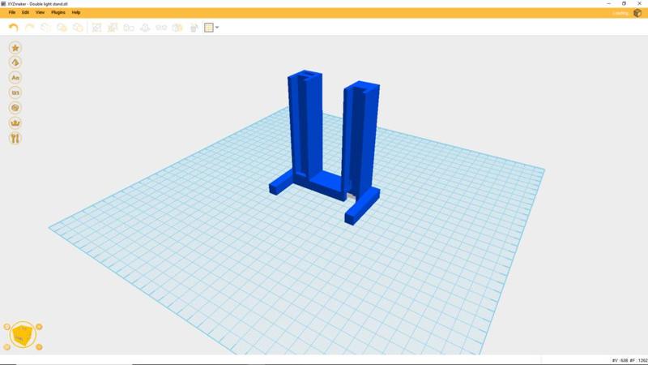The image size is (648, 365).
Task: Open the View menu
Action: (x=40, y=12)
